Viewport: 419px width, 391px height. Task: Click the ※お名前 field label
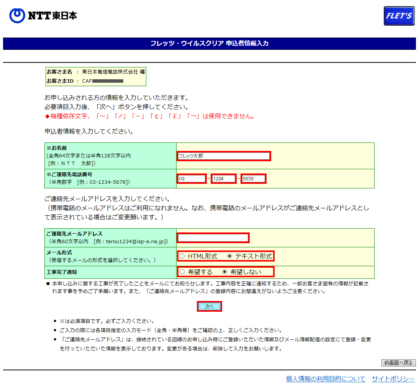coord(57,148)
